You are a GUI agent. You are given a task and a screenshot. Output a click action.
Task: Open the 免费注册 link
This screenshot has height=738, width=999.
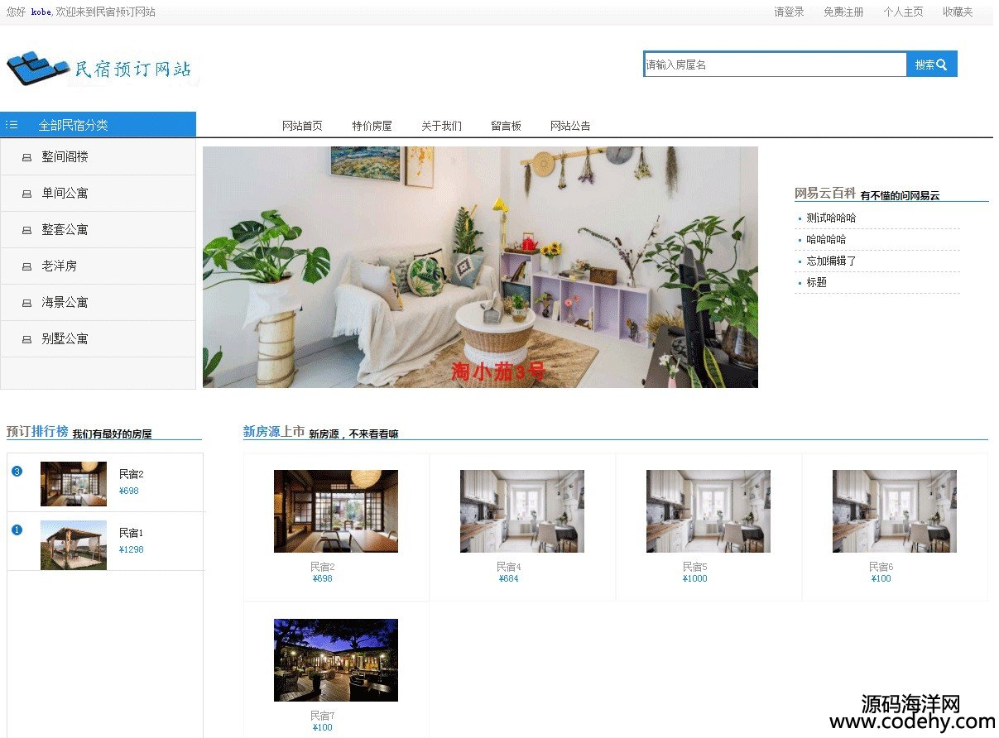[843, 12]
